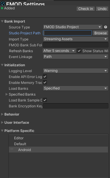Open the Logging Level dropdown
The height and width of the screenshot is (178, 110).
76,71
